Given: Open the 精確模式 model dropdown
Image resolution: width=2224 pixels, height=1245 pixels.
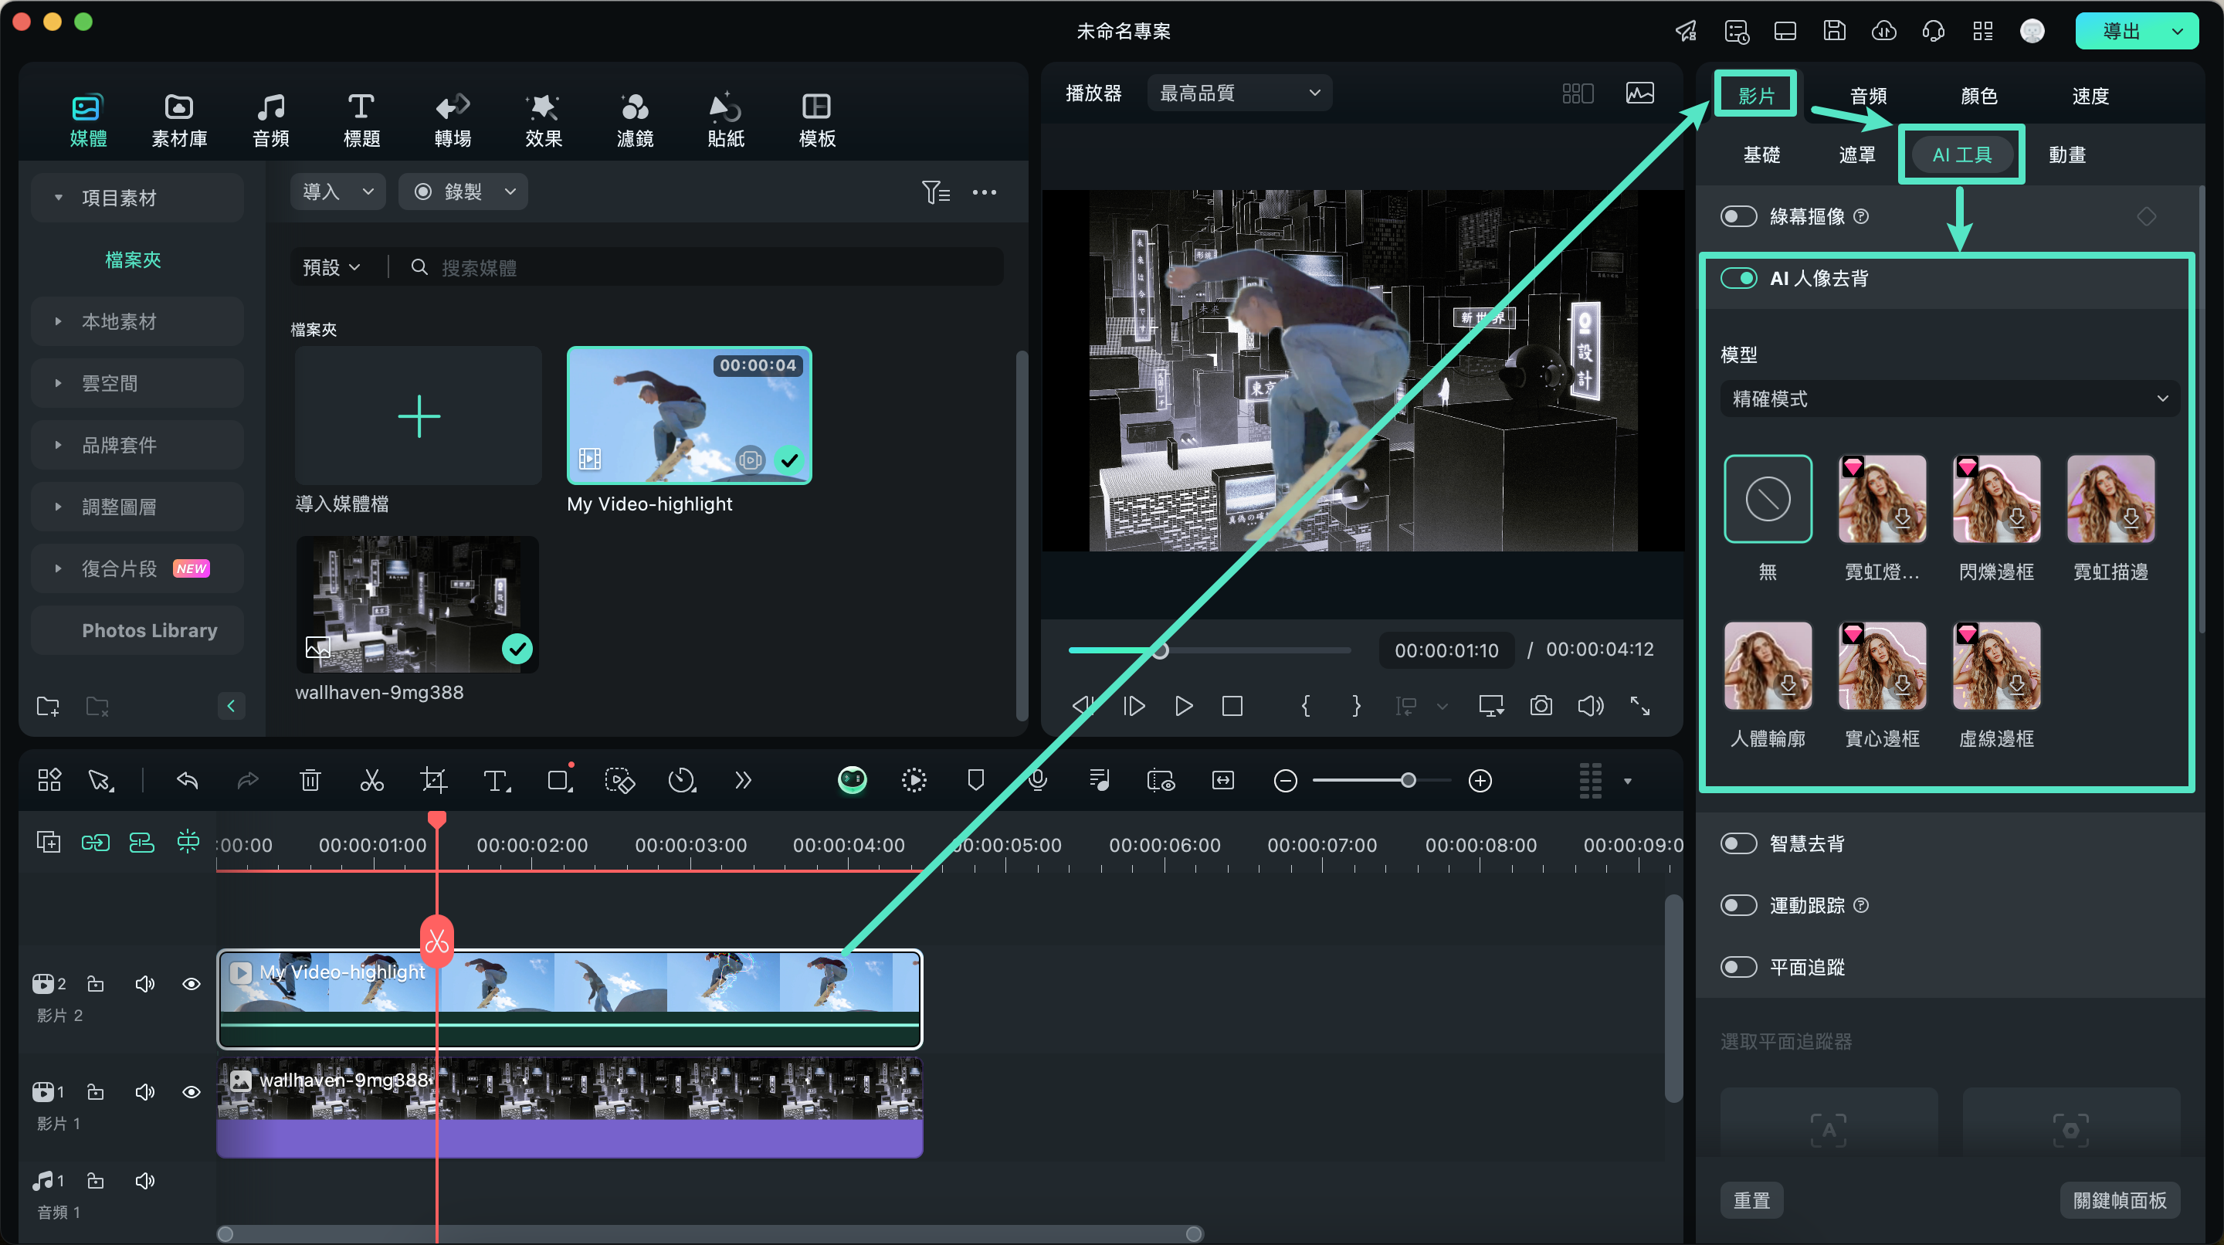Looking at the screenshot, I should pyautogui.click(x=1949, y=398).
